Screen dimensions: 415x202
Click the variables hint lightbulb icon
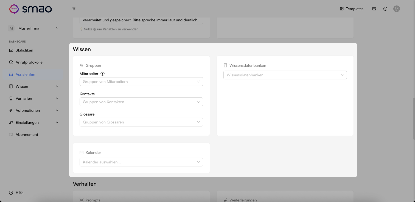81,29
